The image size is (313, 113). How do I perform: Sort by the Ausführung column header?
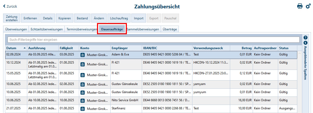click(x=43, y=48)
